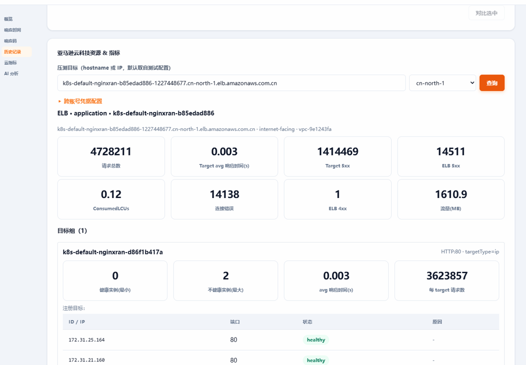Click IP 172.31.25.164 in the table
Viewport: 526px width, 365px height.
tap(86, 340)
